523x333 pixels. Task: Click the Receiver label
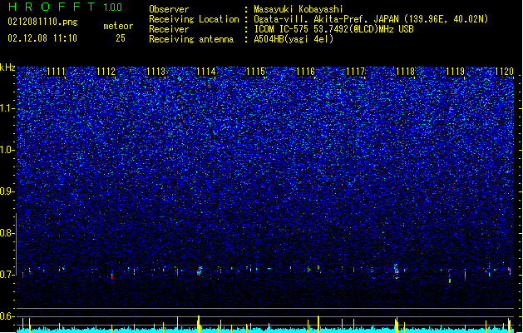169,29
